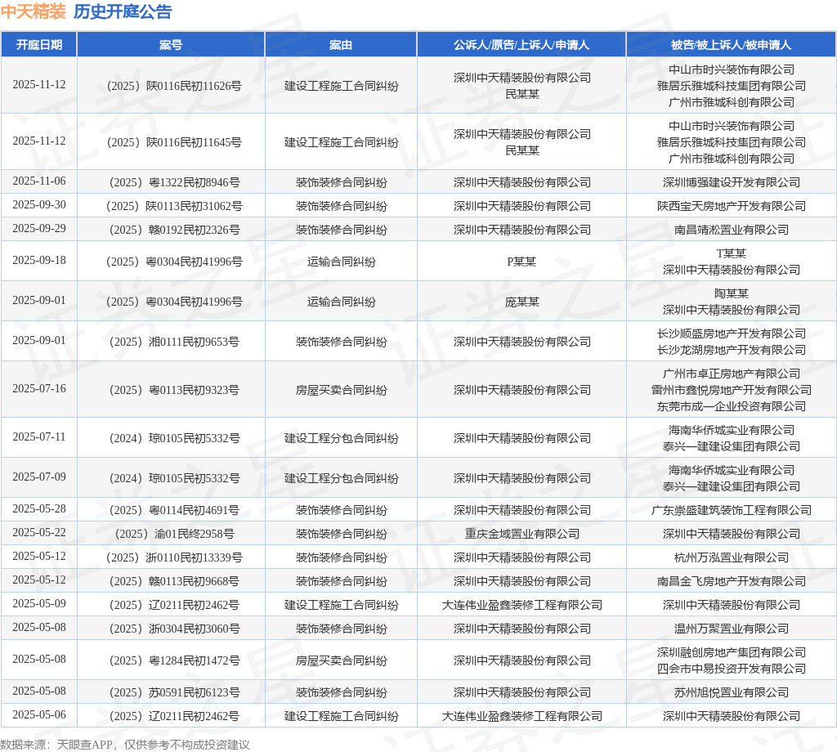Click case number (2025)湘0111民初9653号

(174, 342)
